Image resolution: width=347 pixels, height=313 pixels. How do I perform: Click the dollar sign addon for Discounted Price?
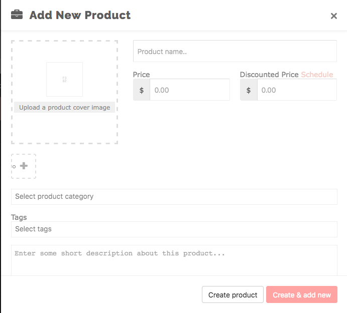coord(249,90)
